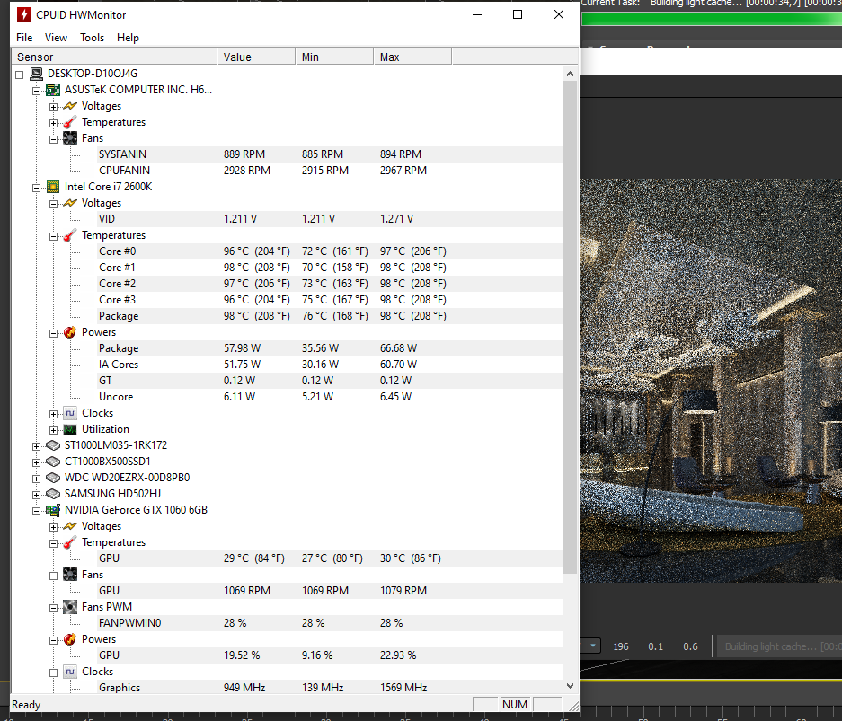The width and height of the screenshot is (842, 721).
Task: Select the SYSFANIN row
Action: point(331,154)
